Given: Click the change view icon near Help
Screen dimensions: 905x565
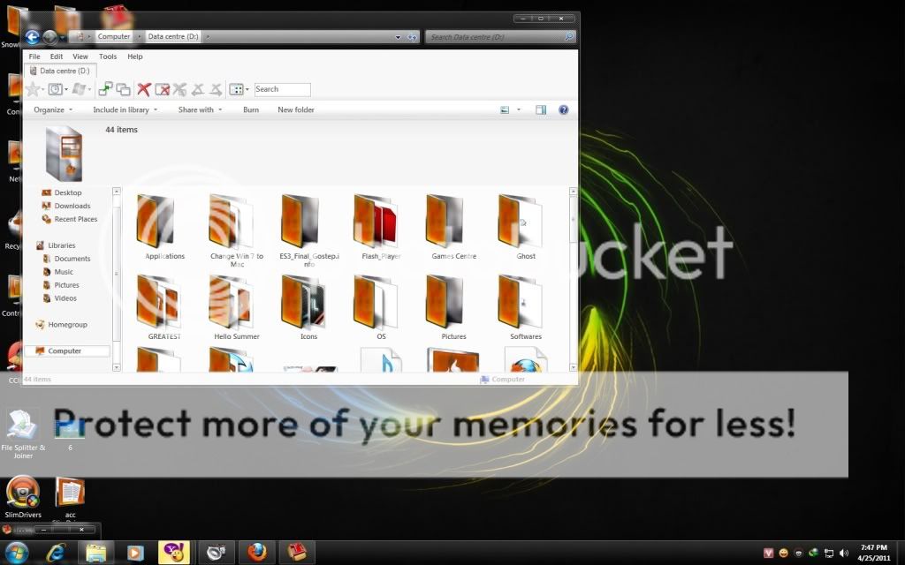Looking at the screenshot, I should [505, 109].
